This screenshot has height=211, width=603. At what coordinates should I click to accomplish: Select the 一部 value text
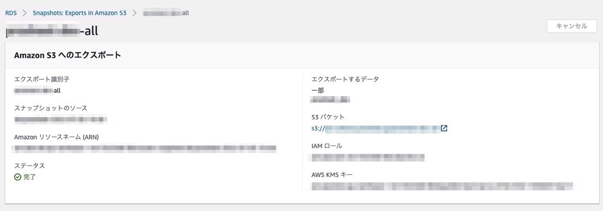click(x=318, y=90)
